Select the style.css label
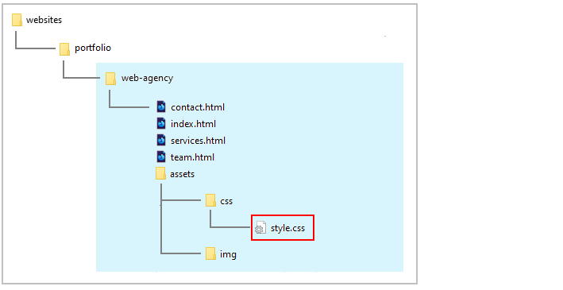563x290 pixels. (287, 228)
